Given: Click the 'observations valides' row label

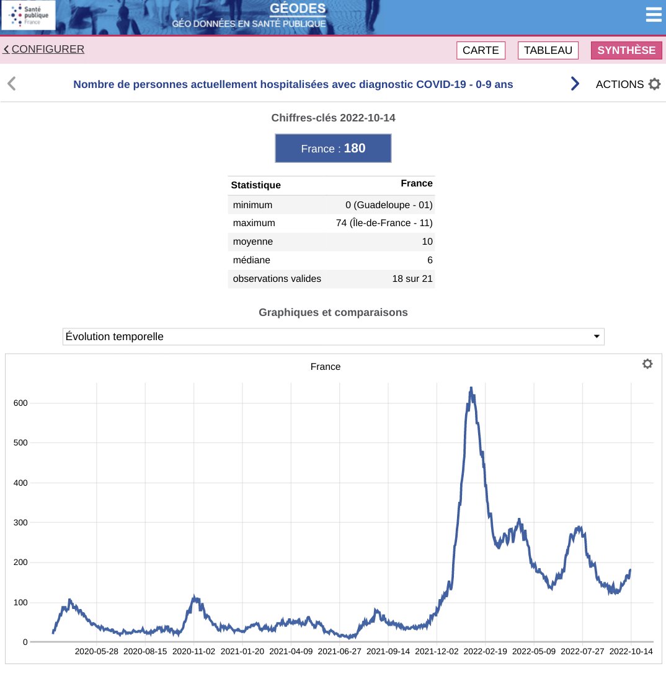Looking at the screenshot, I should [x=277, y=278].
